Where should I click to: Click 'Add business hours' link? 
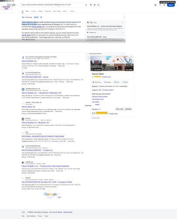[98, 99]
